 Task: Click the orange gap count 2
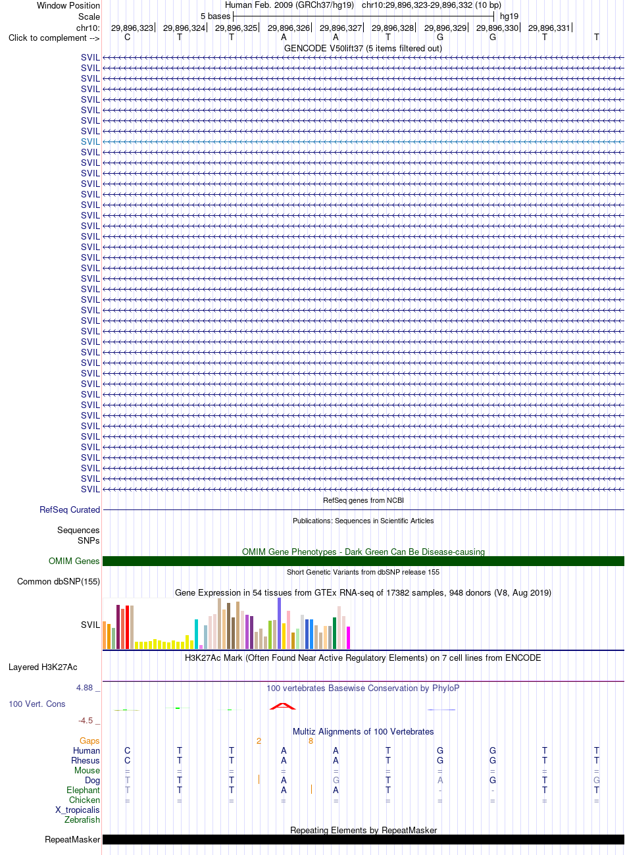coord(259,740)
